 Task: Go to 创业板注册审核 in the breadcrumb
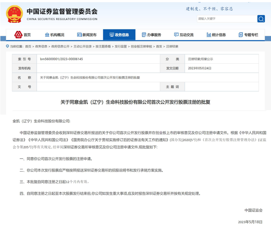(x=142, y=46)
